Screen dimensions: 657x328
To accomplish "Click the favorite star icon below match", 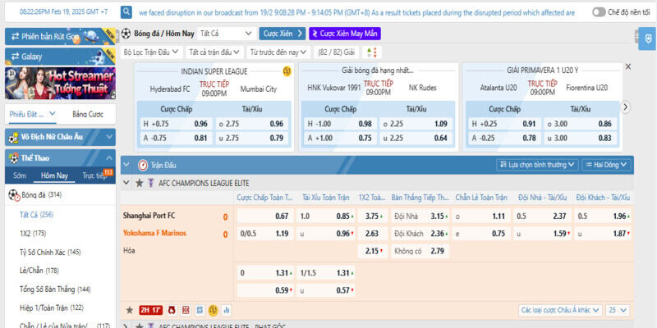I will [130, 311].
